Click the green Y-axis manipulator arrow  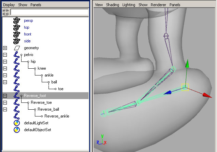(x=187, y=64)
